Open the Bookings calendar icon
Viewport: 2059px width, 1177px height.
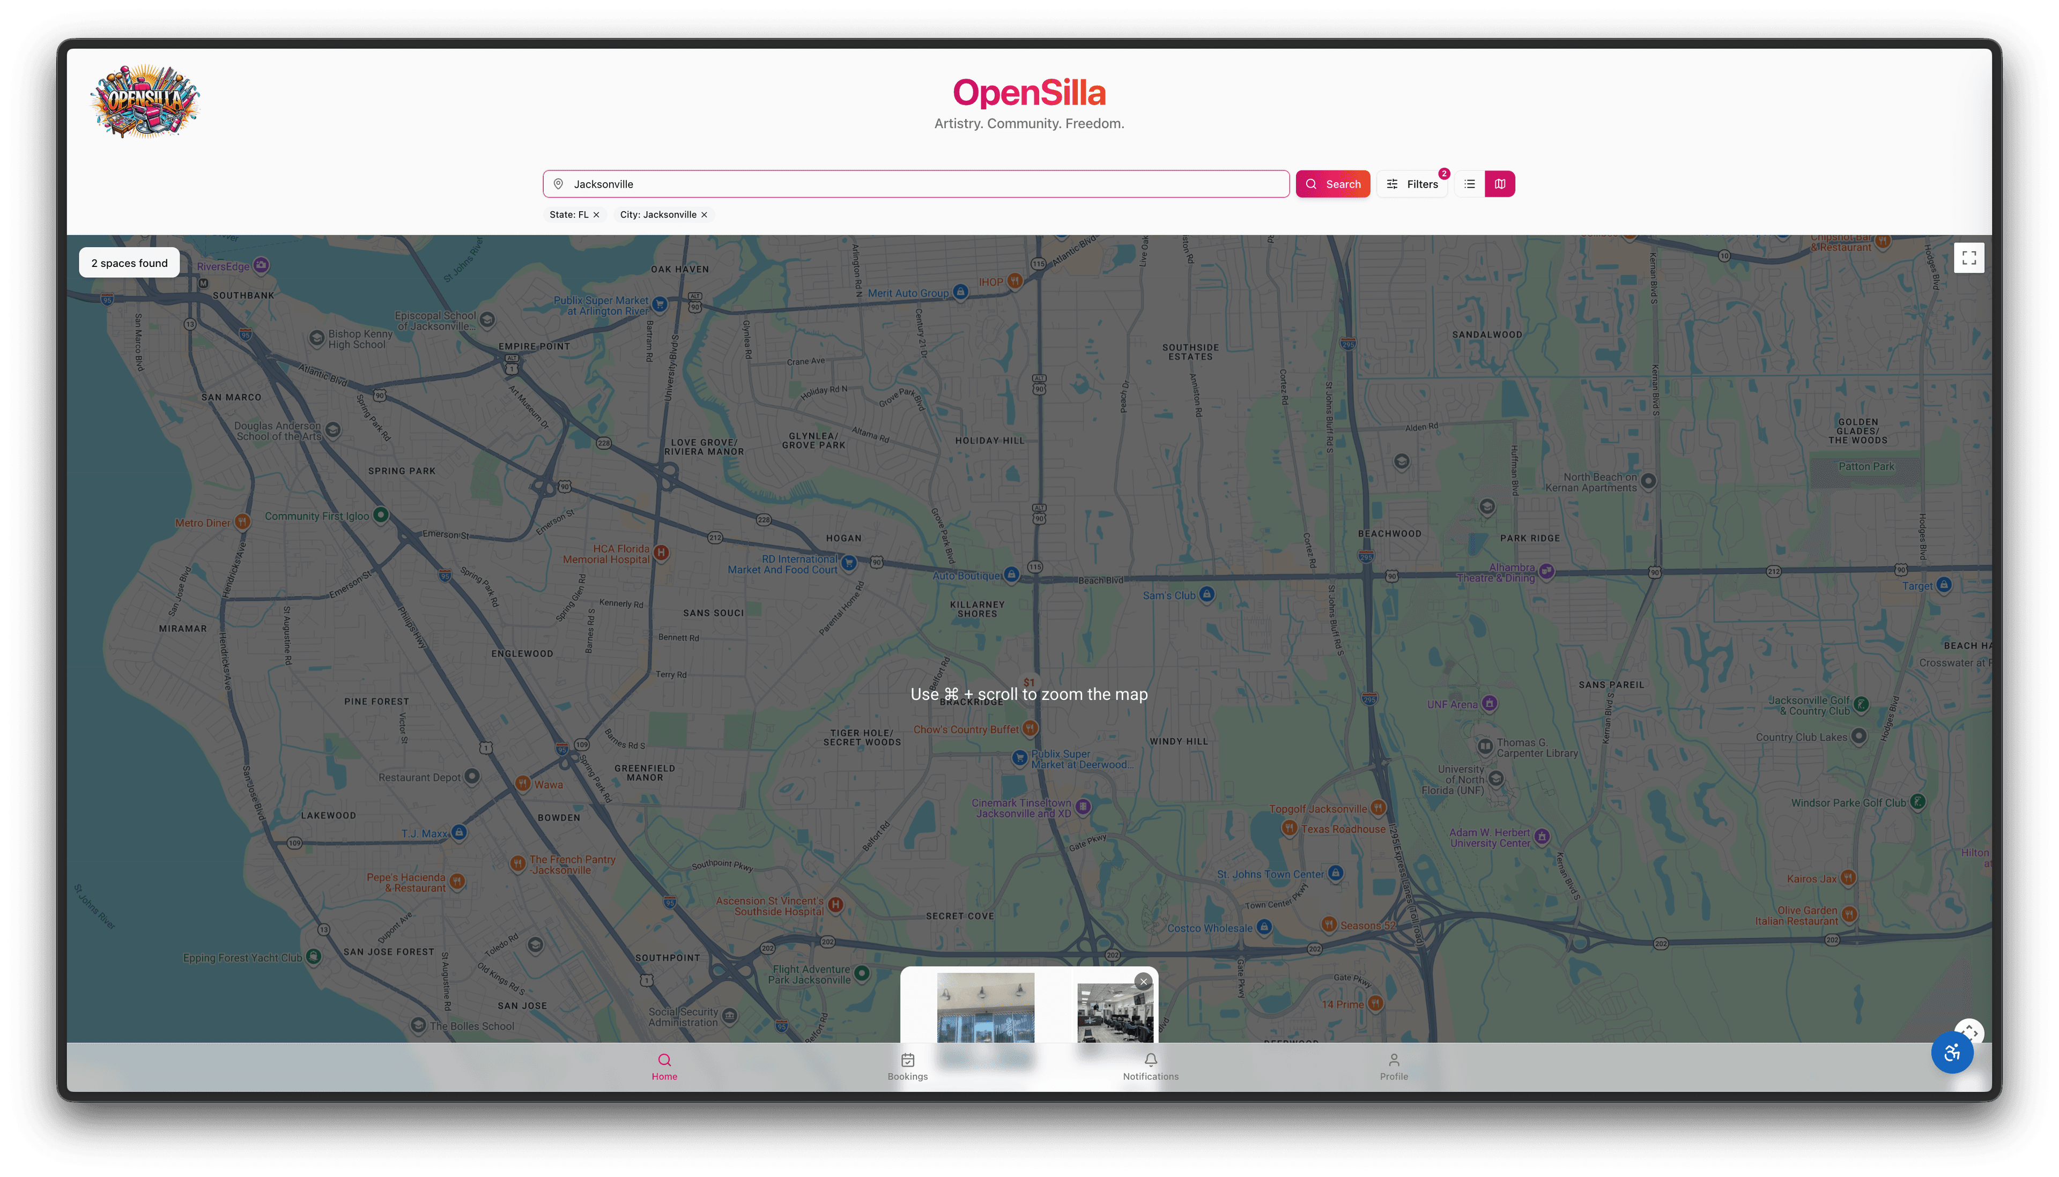(907, 1061)
